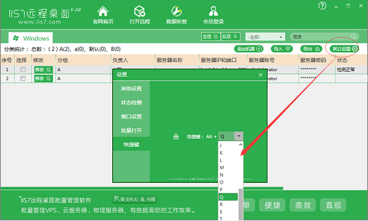
Task: Click the keyboard shortcut icon beside 快捷键
Action: 176,136
